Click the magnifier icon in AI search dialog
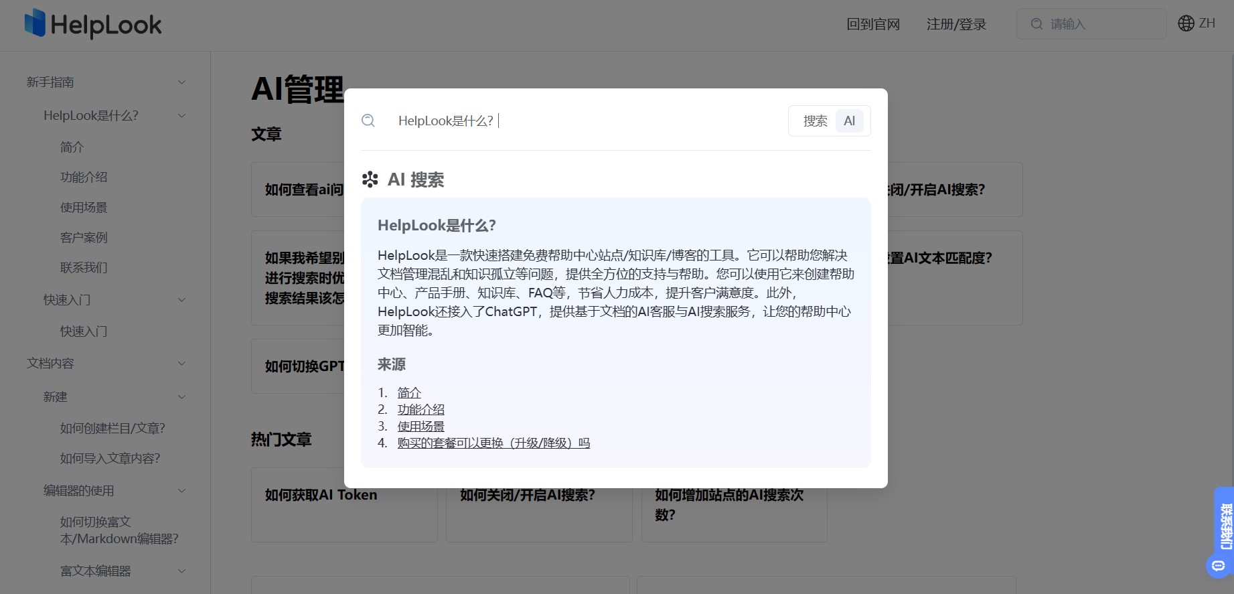The height and width of the screenshot is (594, 1234). click(368, 121)
